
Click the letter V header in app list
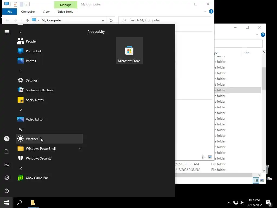[21, 110]
